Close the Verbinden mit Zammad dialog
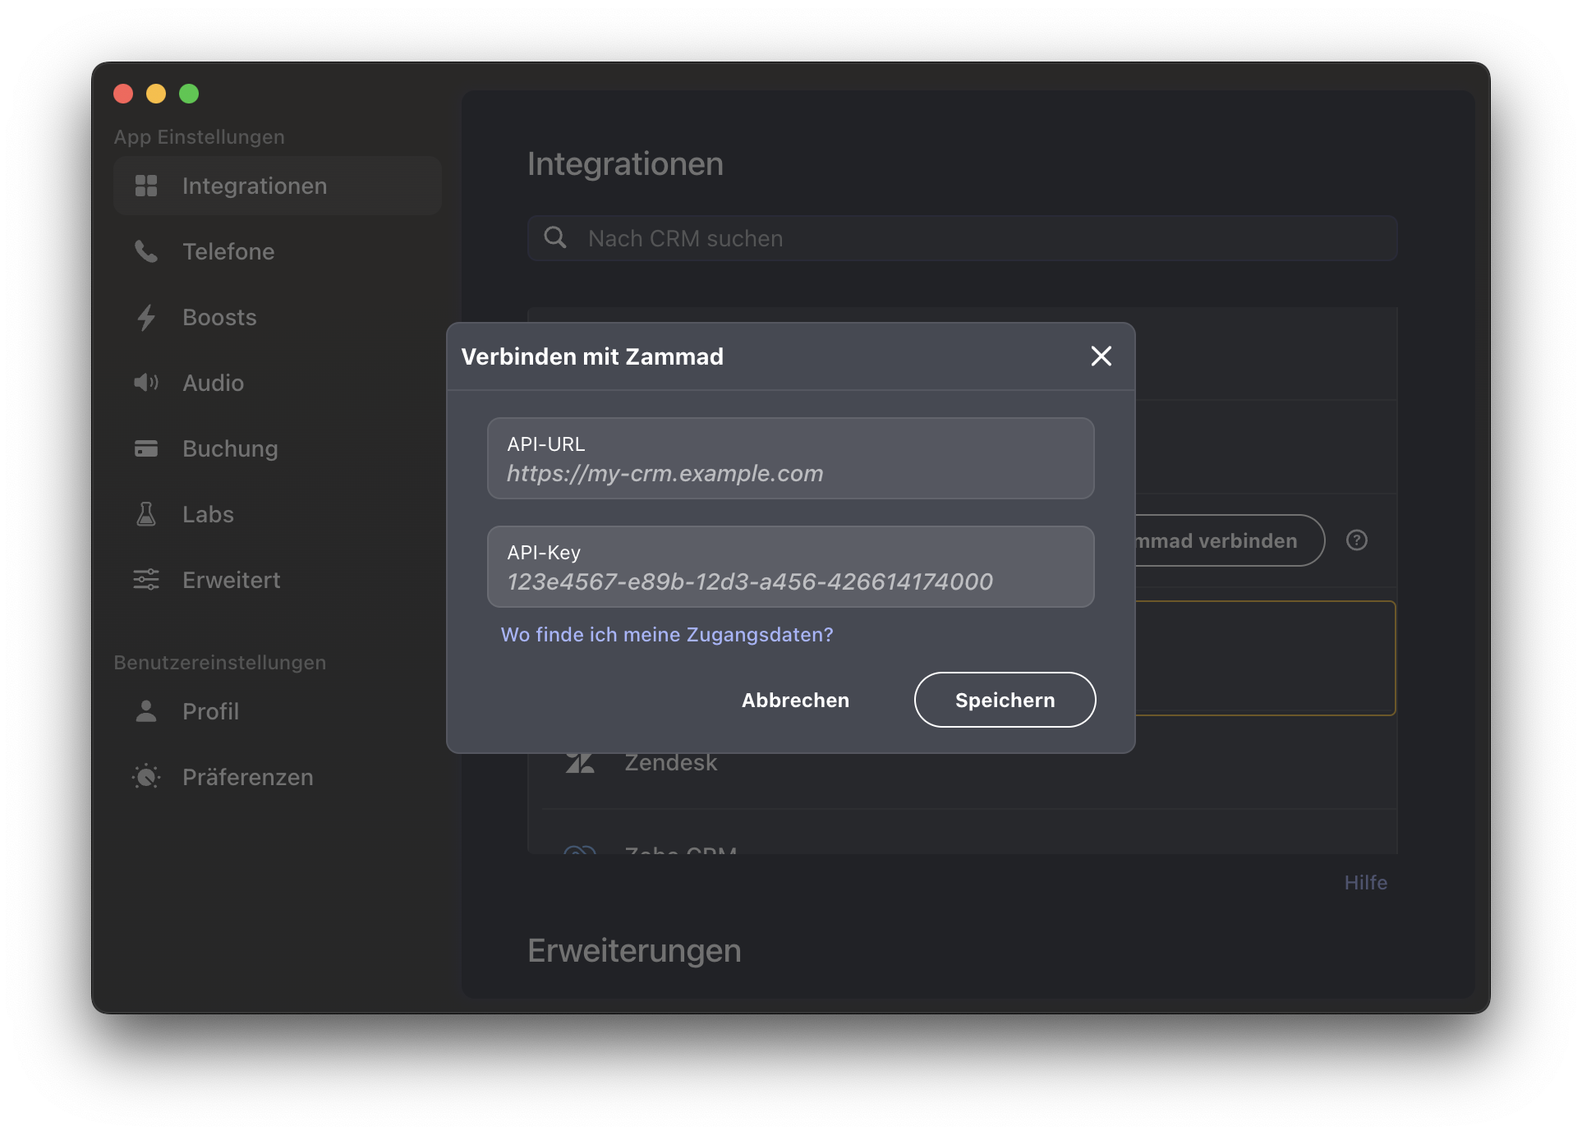 click(x=1101, y=356)
